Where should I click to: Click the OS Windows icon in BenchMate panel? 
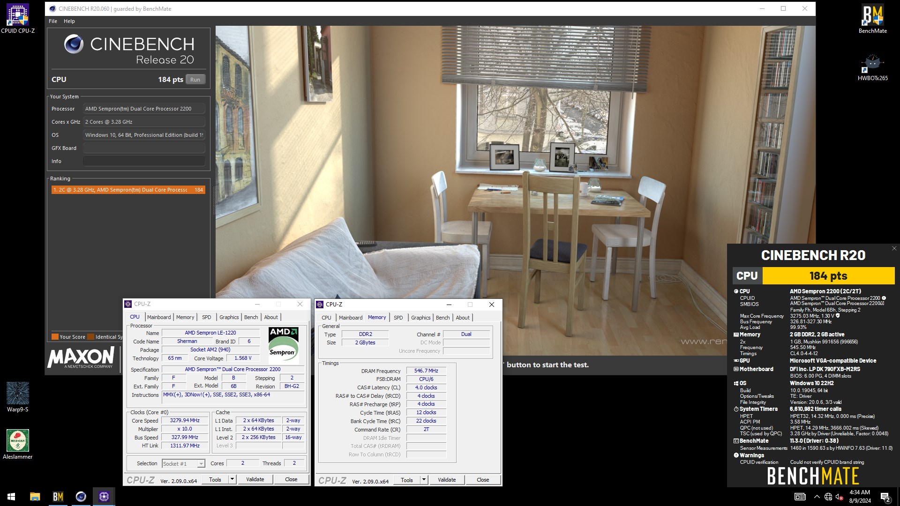point(736,383)
